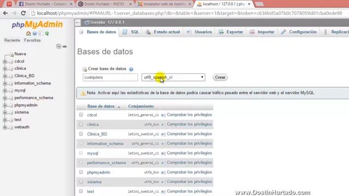Viewport: 349px width, 196px height.
Task: Click the phpMyAdmin logo
Action: click(x=37, y=24)
